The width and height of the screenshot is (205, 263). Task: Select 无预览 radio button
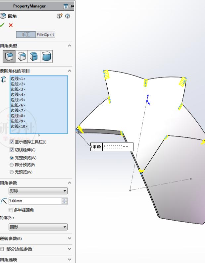tap(12, 172)
